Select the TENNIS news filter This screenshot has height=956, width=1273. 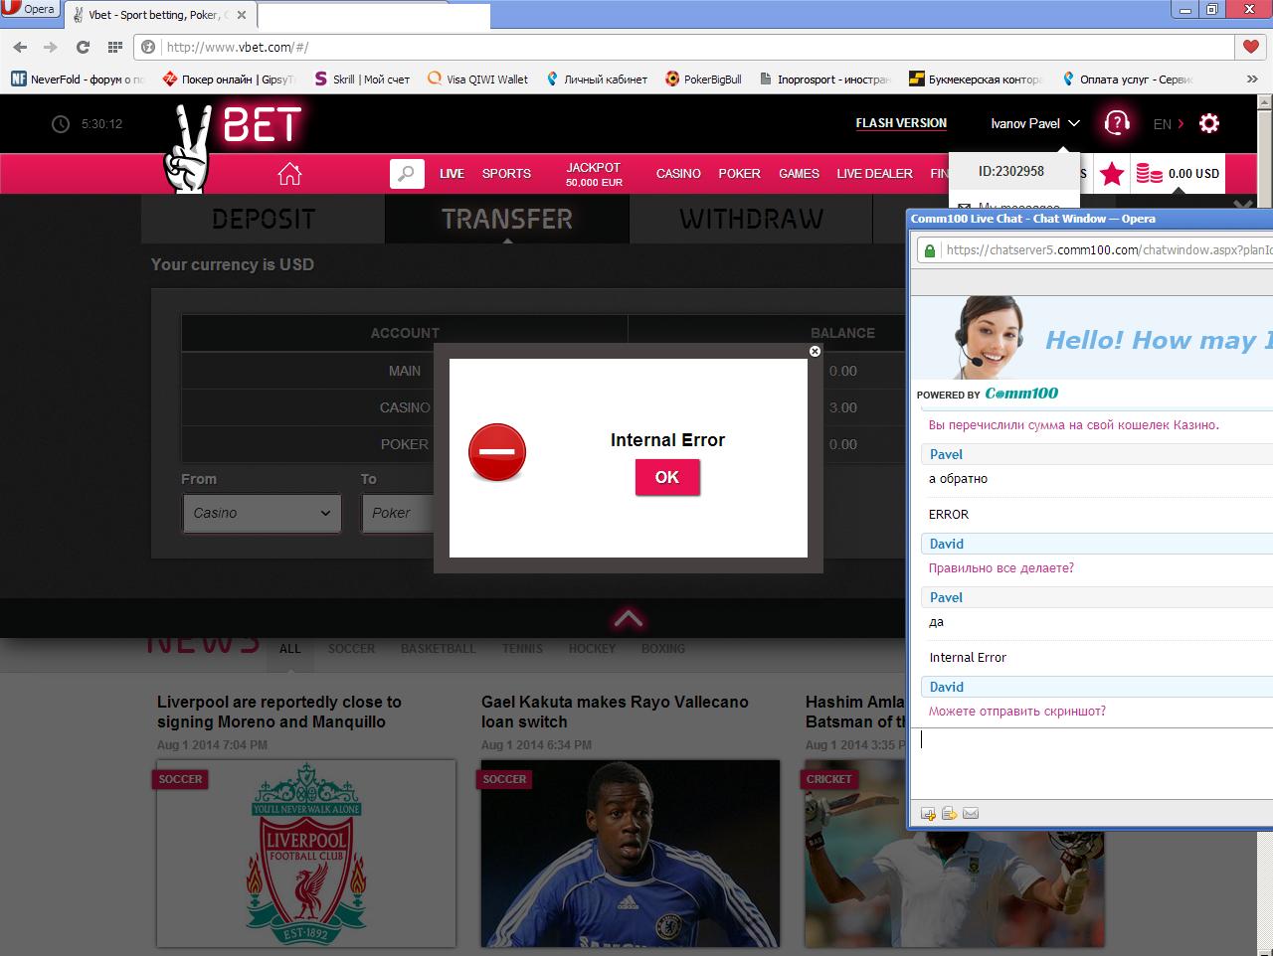tap(522, 649)
